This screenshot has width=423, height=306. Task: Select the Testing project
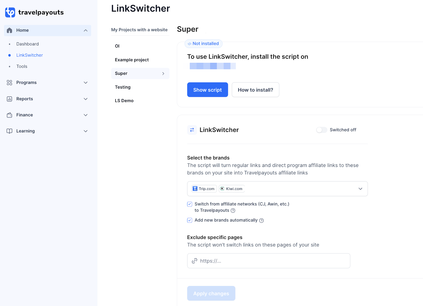pyautogui.click(x=123, y=87)
